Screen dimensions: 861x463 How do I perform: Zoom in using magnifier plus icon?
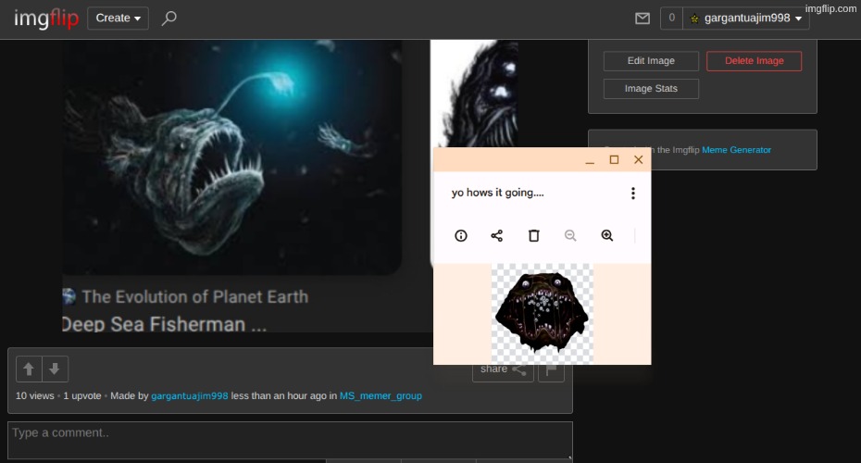[x=607, y=236]
